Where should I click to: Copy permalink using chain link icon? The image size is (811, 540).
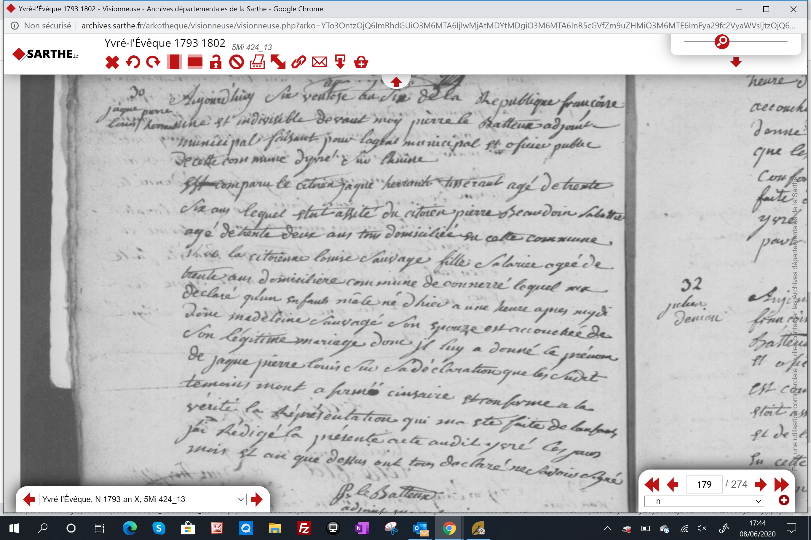pos(298,62)
